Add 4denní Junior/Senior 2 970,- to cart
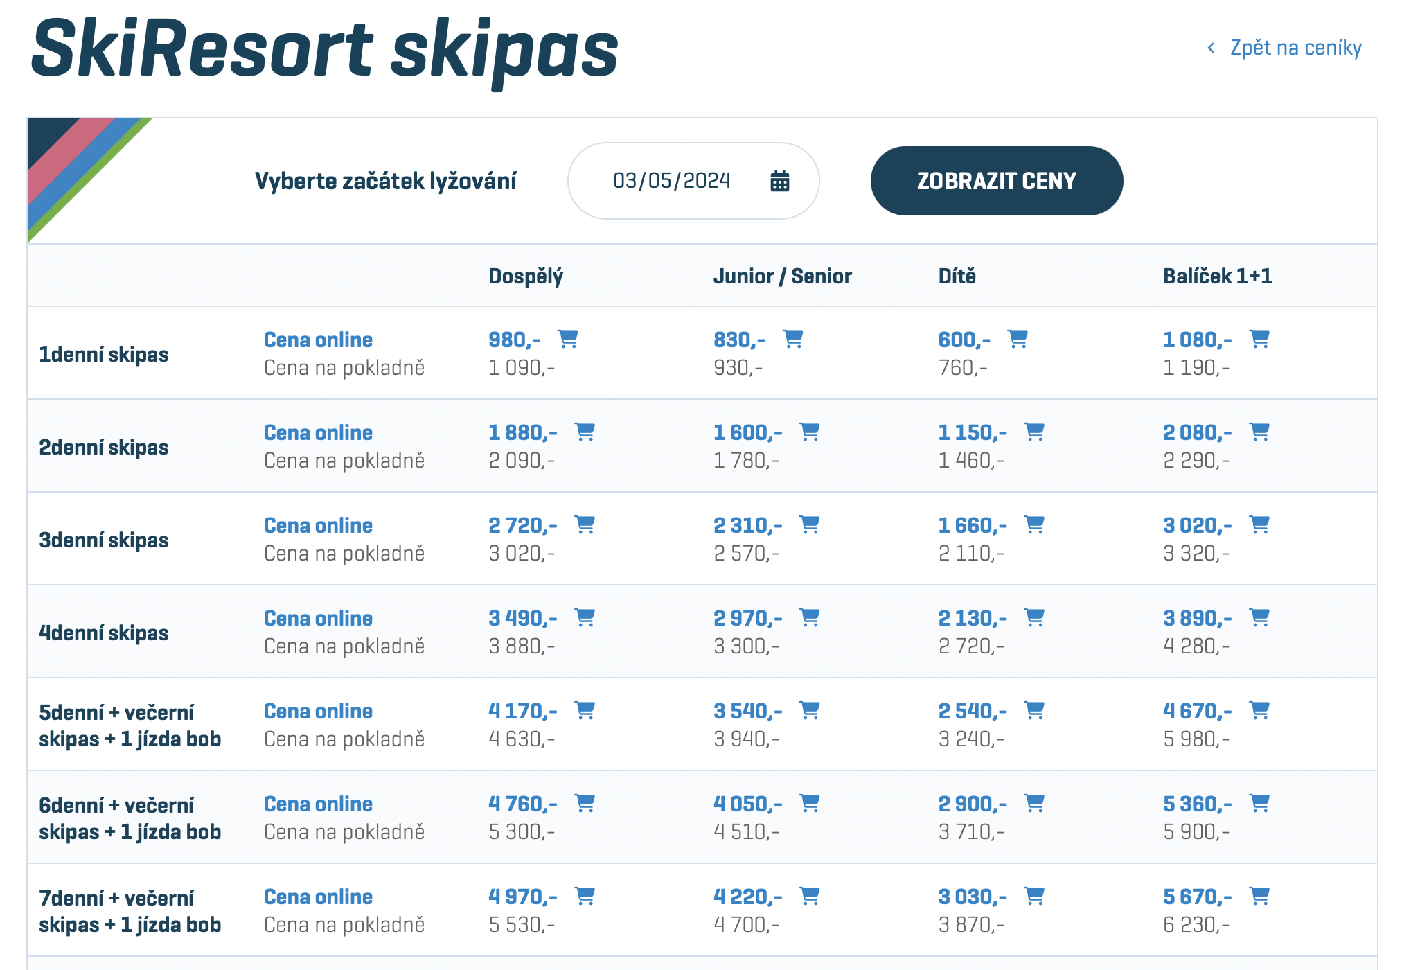 810,617
